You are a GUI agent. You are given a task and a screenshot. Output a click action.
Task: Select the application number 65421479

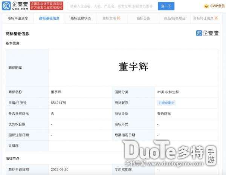[58, 103]
